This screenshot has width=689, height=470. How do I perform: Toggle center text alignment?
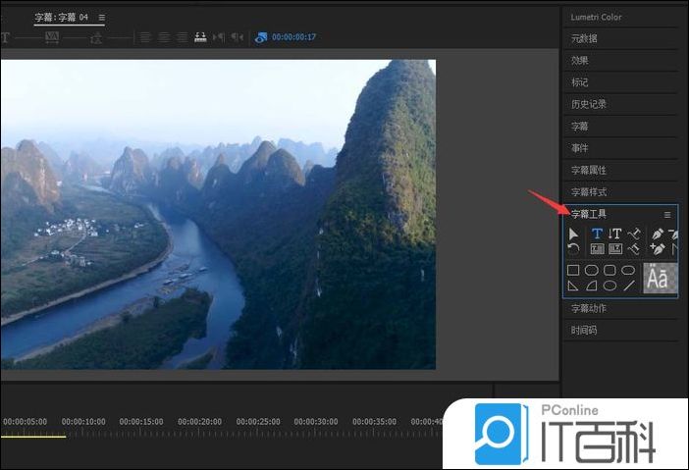pos(163,37)
